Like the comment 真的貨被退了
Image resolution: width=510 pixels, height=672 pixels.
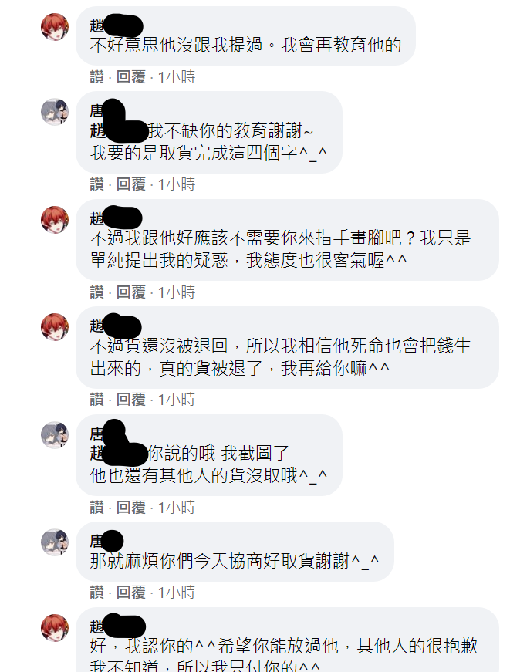pyautogui.click(x=97, y=400)
